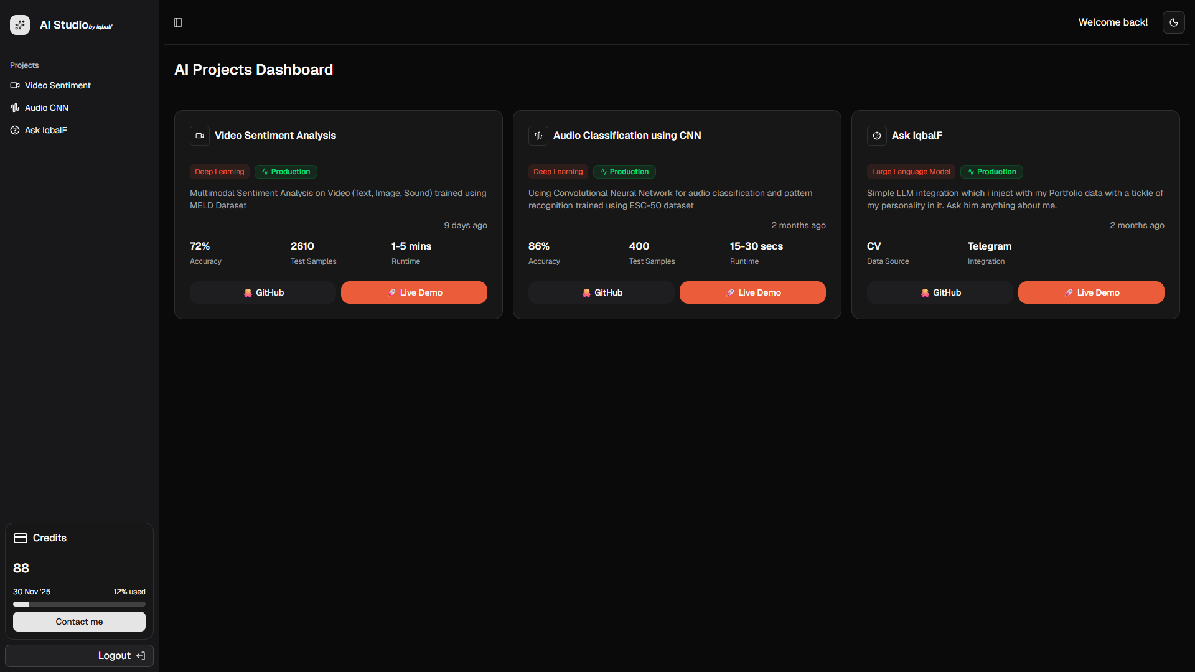
Task: Toggle dark mode with the moon icon
Action: (x=1173, y=22)
